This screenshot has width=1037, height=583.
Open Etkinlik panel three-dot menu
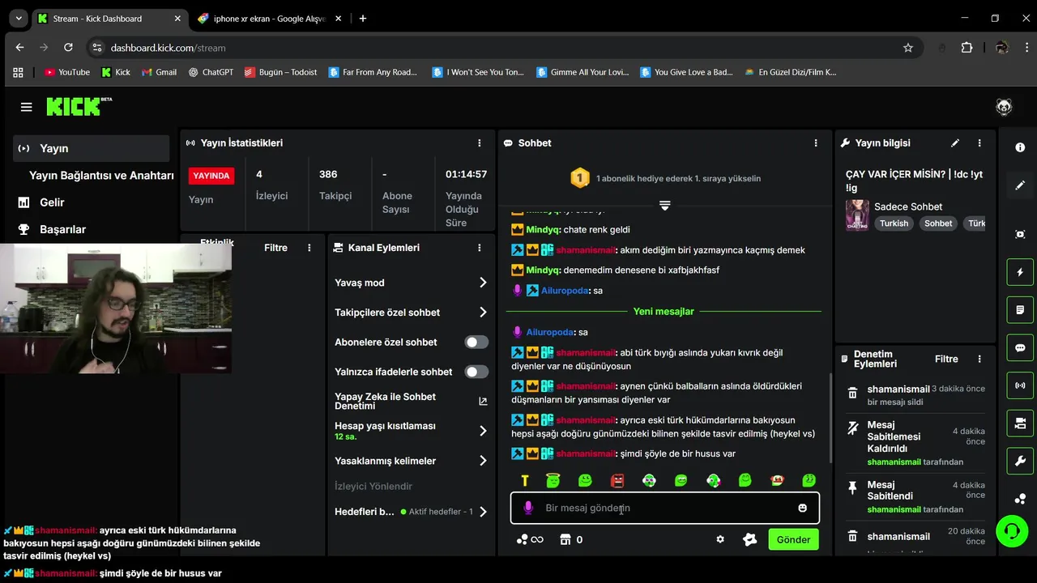point(309,248)
